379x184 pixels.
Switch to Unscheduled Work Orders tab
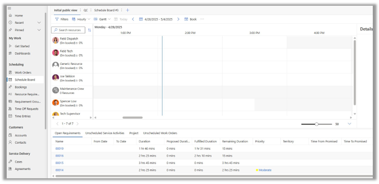click(x=160, y=133)
